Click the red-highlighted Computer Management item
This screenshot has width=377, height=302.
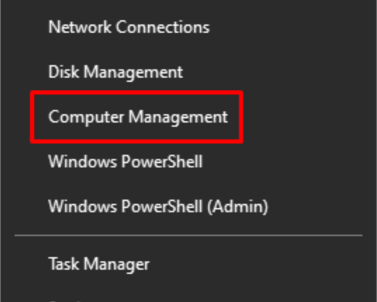click(138, 116)
